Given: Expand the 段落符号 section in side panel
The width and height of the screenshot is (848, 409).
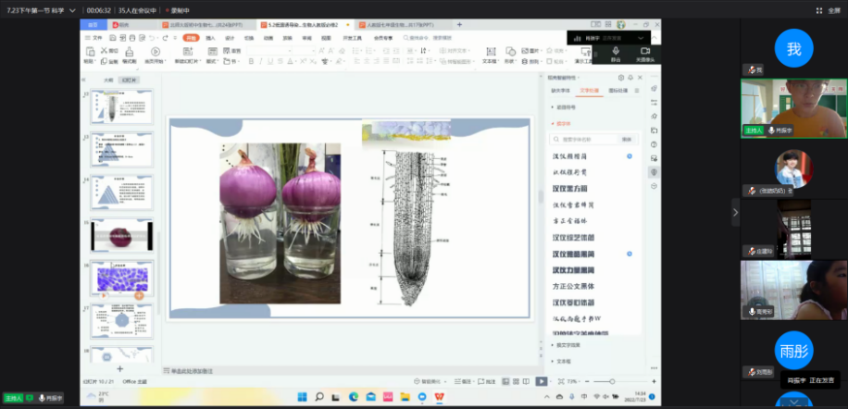Looking at the screenshot, I should coord(565,107).
